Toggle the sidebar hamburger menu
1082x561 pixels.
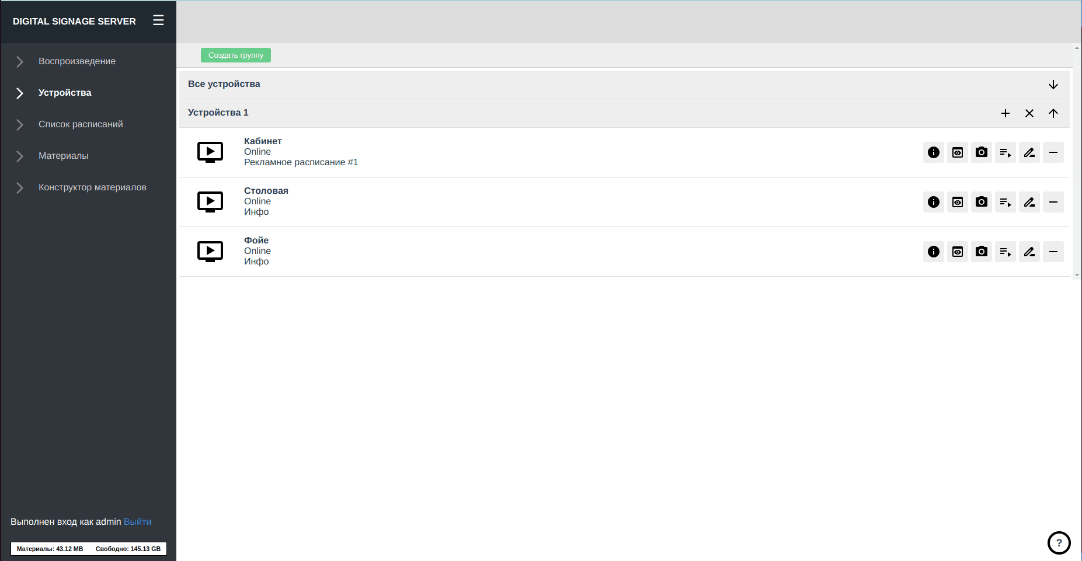pos(158,20)
